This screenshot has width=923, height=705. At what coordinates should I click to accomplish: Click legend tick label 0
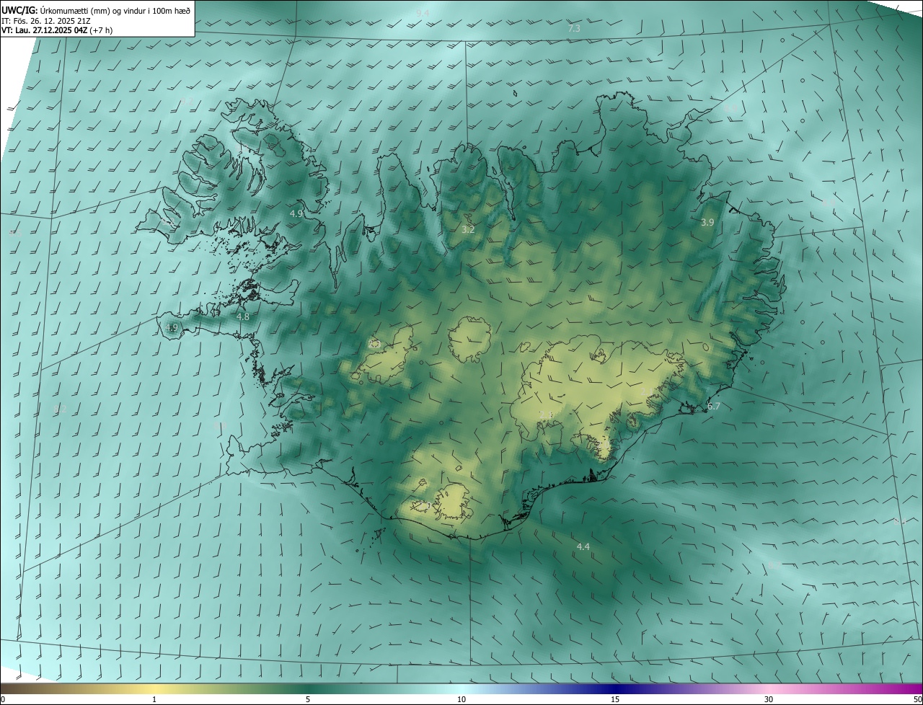(2, 700)
